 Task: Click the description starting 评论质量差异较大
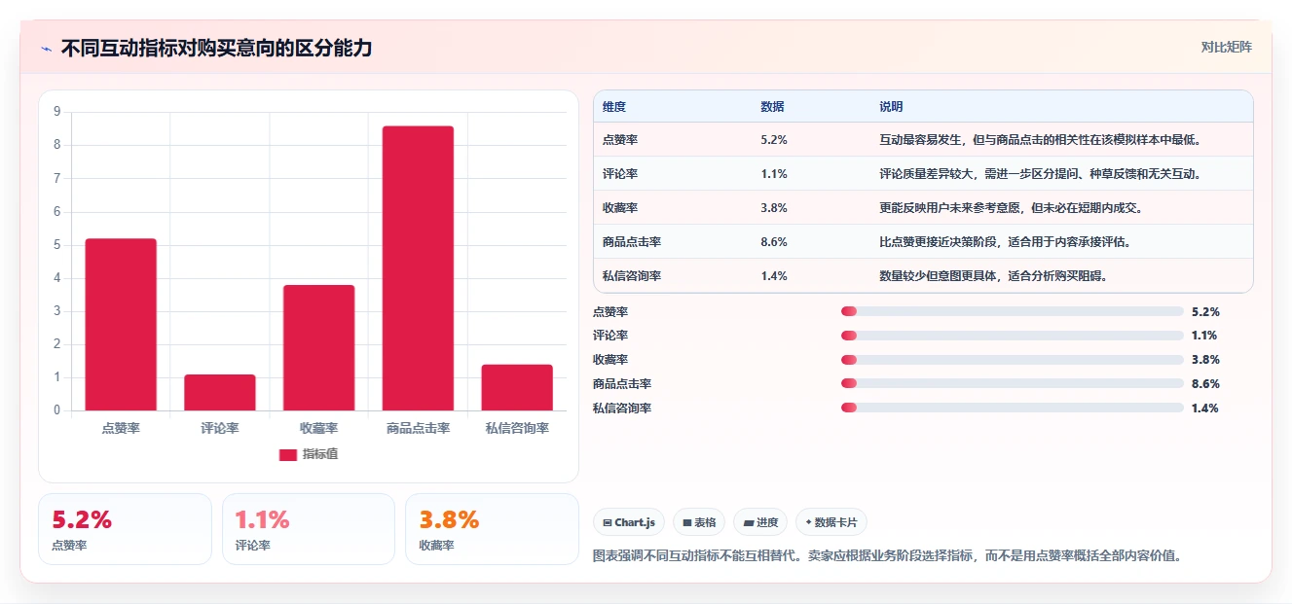pyautogui.click(x=1041, y=174)
